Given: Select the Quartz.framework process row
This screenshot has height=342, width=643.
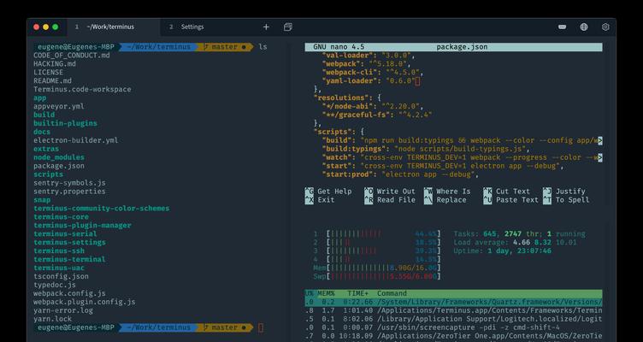Looking at the screenshot, I should tap(453, 302).
